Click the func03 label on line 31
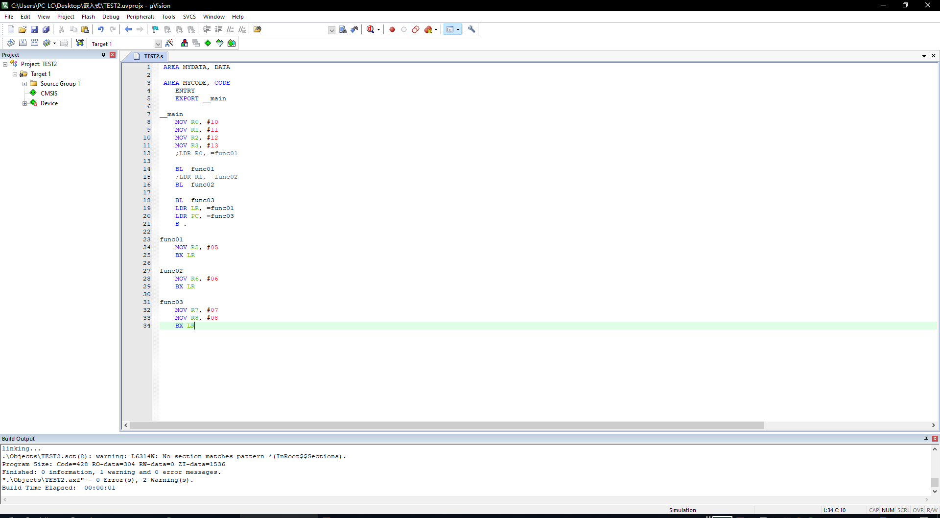The height and width of the screenshot is (518, 940). coord(171,302)
